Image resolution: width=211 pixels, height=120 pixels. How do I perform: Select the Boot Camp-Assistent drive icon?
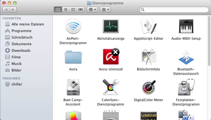tap(73, 87)
